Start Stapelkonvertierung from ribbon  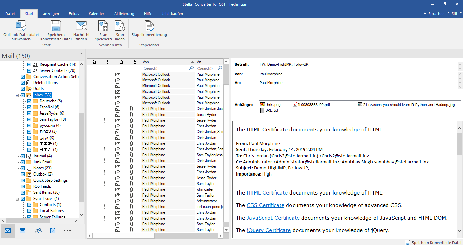pos(149,26)
